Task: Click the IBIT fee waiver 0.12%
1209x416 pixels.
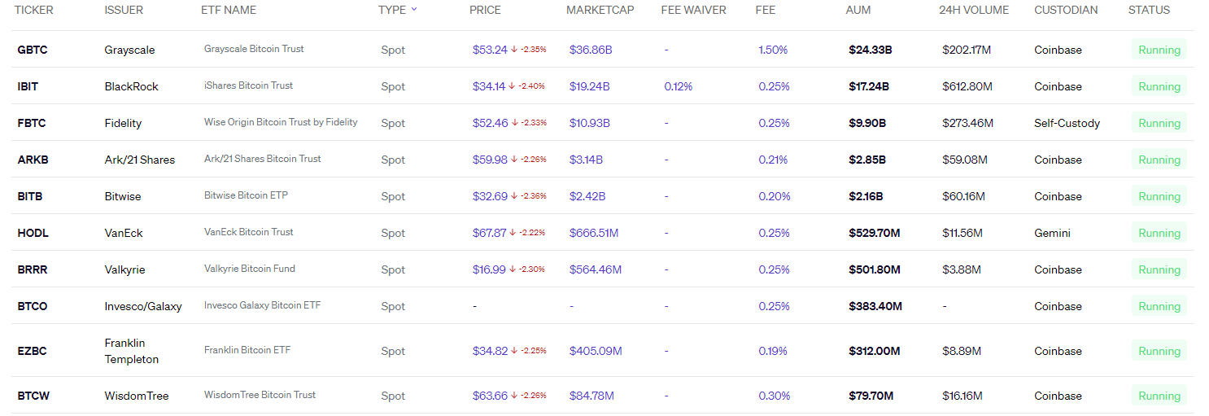Action: [x=678, y=86]
